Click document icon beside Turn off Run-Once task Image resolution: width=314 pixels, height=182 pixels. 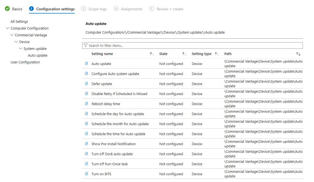pos(86,164)
